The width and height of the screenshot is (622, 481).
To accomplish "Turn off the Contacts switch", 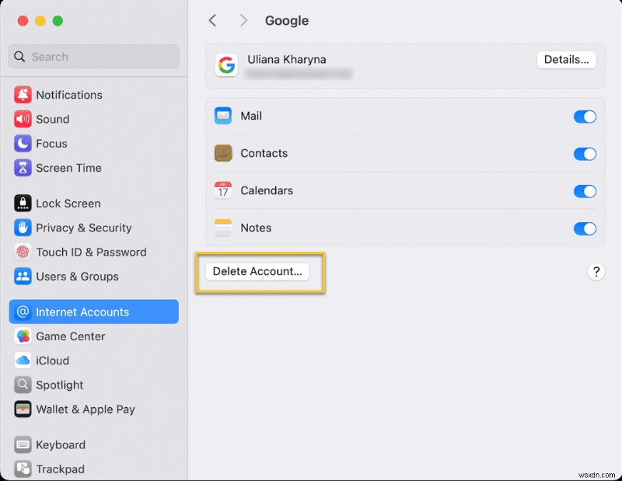I will tap(585, 154).
